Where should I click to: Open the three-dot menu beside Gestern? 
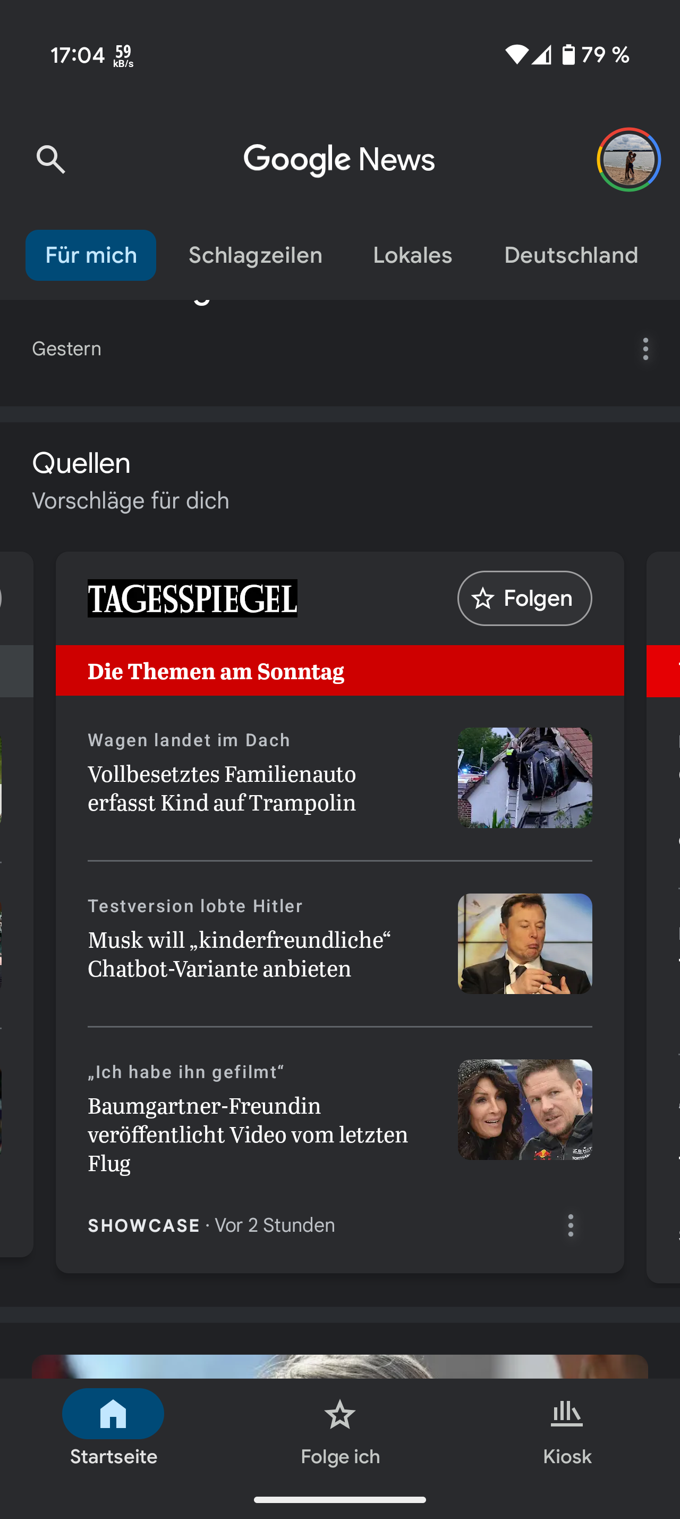645,349
